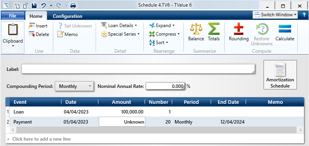Delete the selected line
This screenshot has width=309, height=146.
tap(39, 34)
